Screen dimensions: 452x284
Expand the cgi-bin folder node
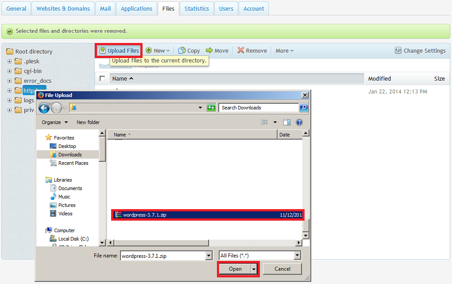(x=10, y=71)
